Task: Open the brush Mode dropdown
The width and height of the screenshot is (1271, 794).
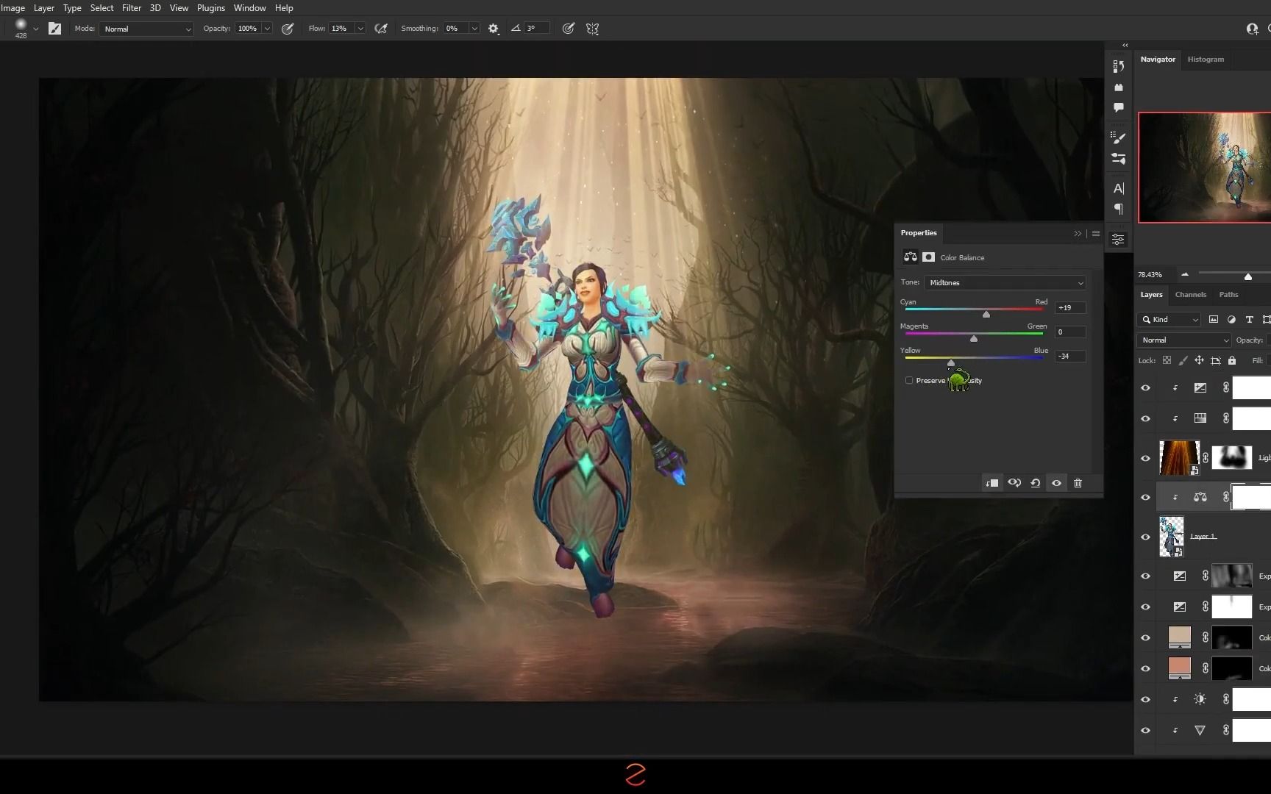Action: [146, 29]
